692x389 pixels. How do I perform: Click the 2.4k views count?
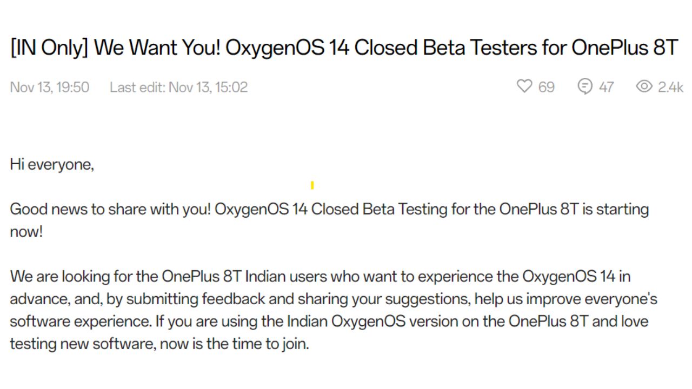click(x=670, y=87)
